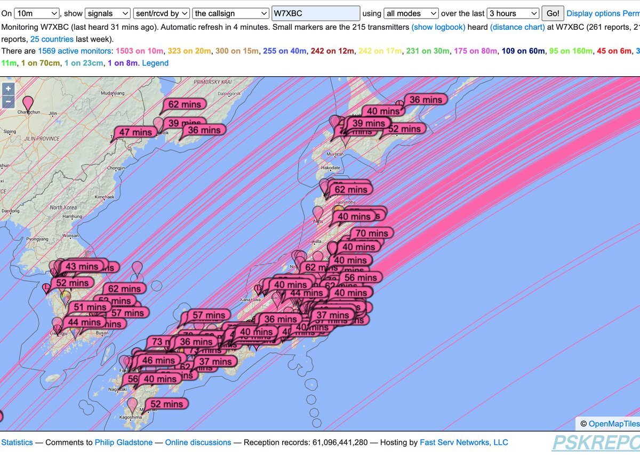Filter by '242 on 17m' band
Screen dimensions: 640x455
click(x=380, y=51)
